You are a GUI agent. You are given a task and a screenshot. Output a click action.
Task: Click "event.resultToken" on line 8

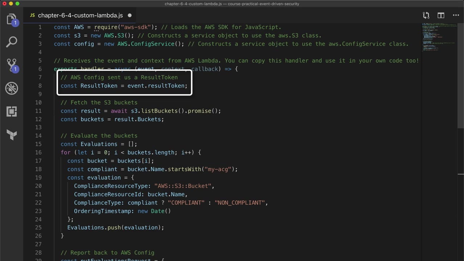coord(156,86)
